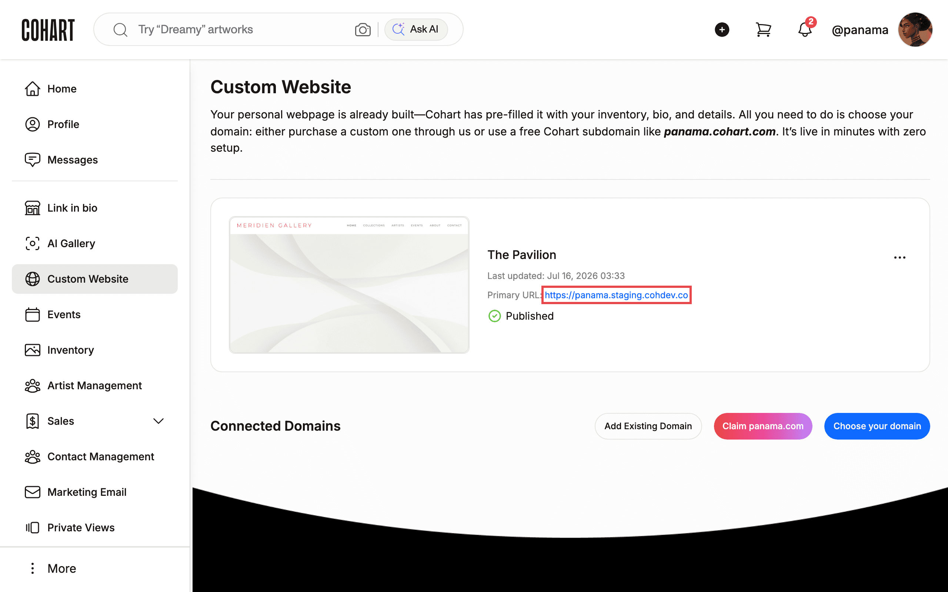This screenshot has width=948, height=592.
Task: Open Marketing Email label
Action: (x=87, y=492)
